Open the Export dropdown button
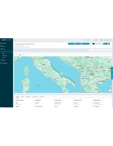113x146 pixels. 105,44
